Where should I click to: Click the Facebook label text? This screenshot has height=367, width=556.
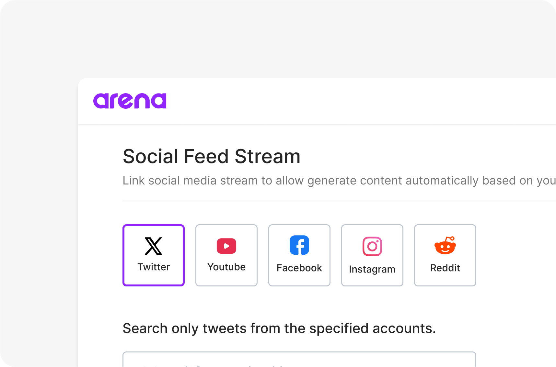tap(299, 268)
